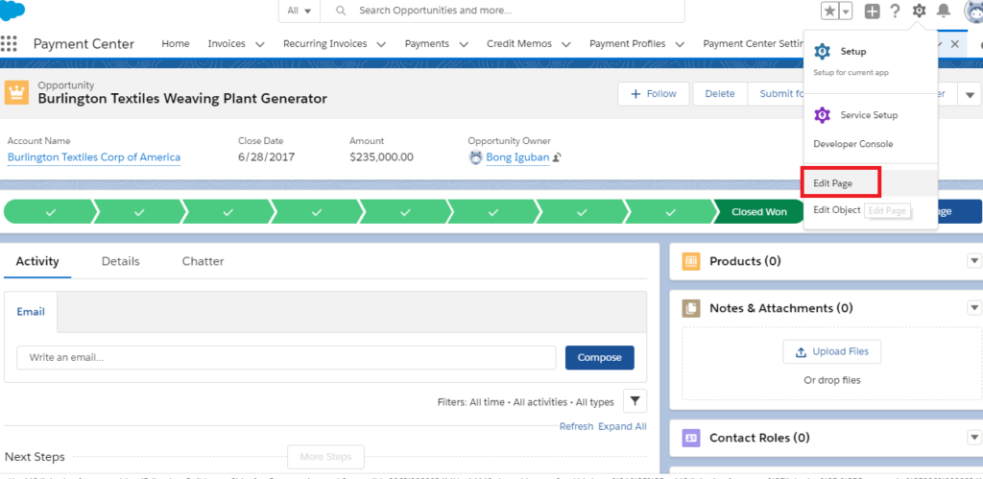Click the setup gear icon
This screenshot has height=479, width=983.
(919, 11)
